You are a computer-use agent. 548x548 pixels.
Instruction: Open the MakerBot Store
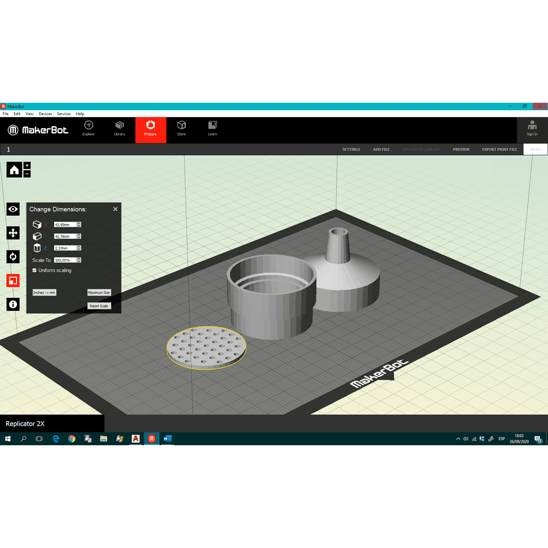pos(181,129)
